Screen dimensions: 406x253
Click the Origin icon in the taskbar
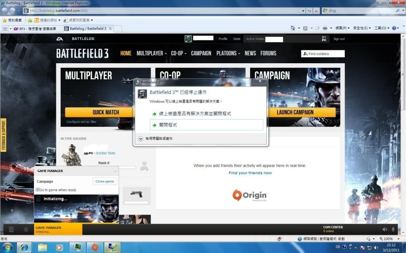coord(95,247)
